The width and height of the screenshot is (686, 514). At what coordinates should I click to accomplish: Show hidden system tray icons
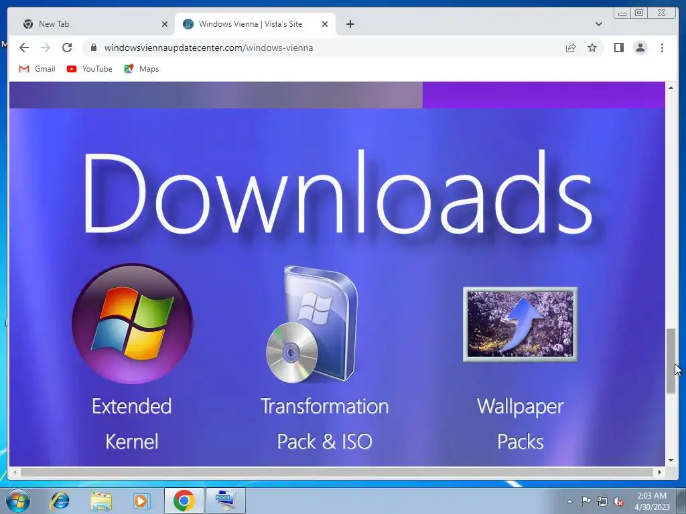pyautogui.click(x=569, y=501)
